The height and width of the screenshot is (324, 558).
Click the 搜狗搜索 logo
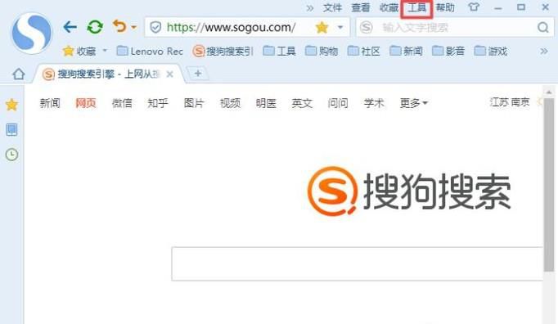[409, 191]
